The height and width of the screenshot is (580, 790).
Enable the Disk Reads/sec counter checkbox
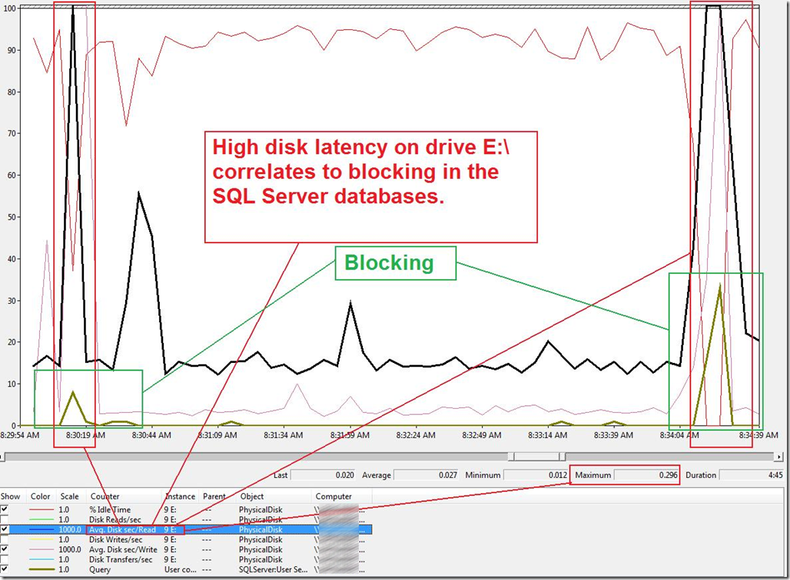[5, 519]
